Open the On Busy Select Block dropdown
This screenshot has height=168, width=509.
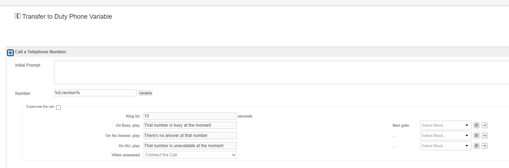point(446,125)
